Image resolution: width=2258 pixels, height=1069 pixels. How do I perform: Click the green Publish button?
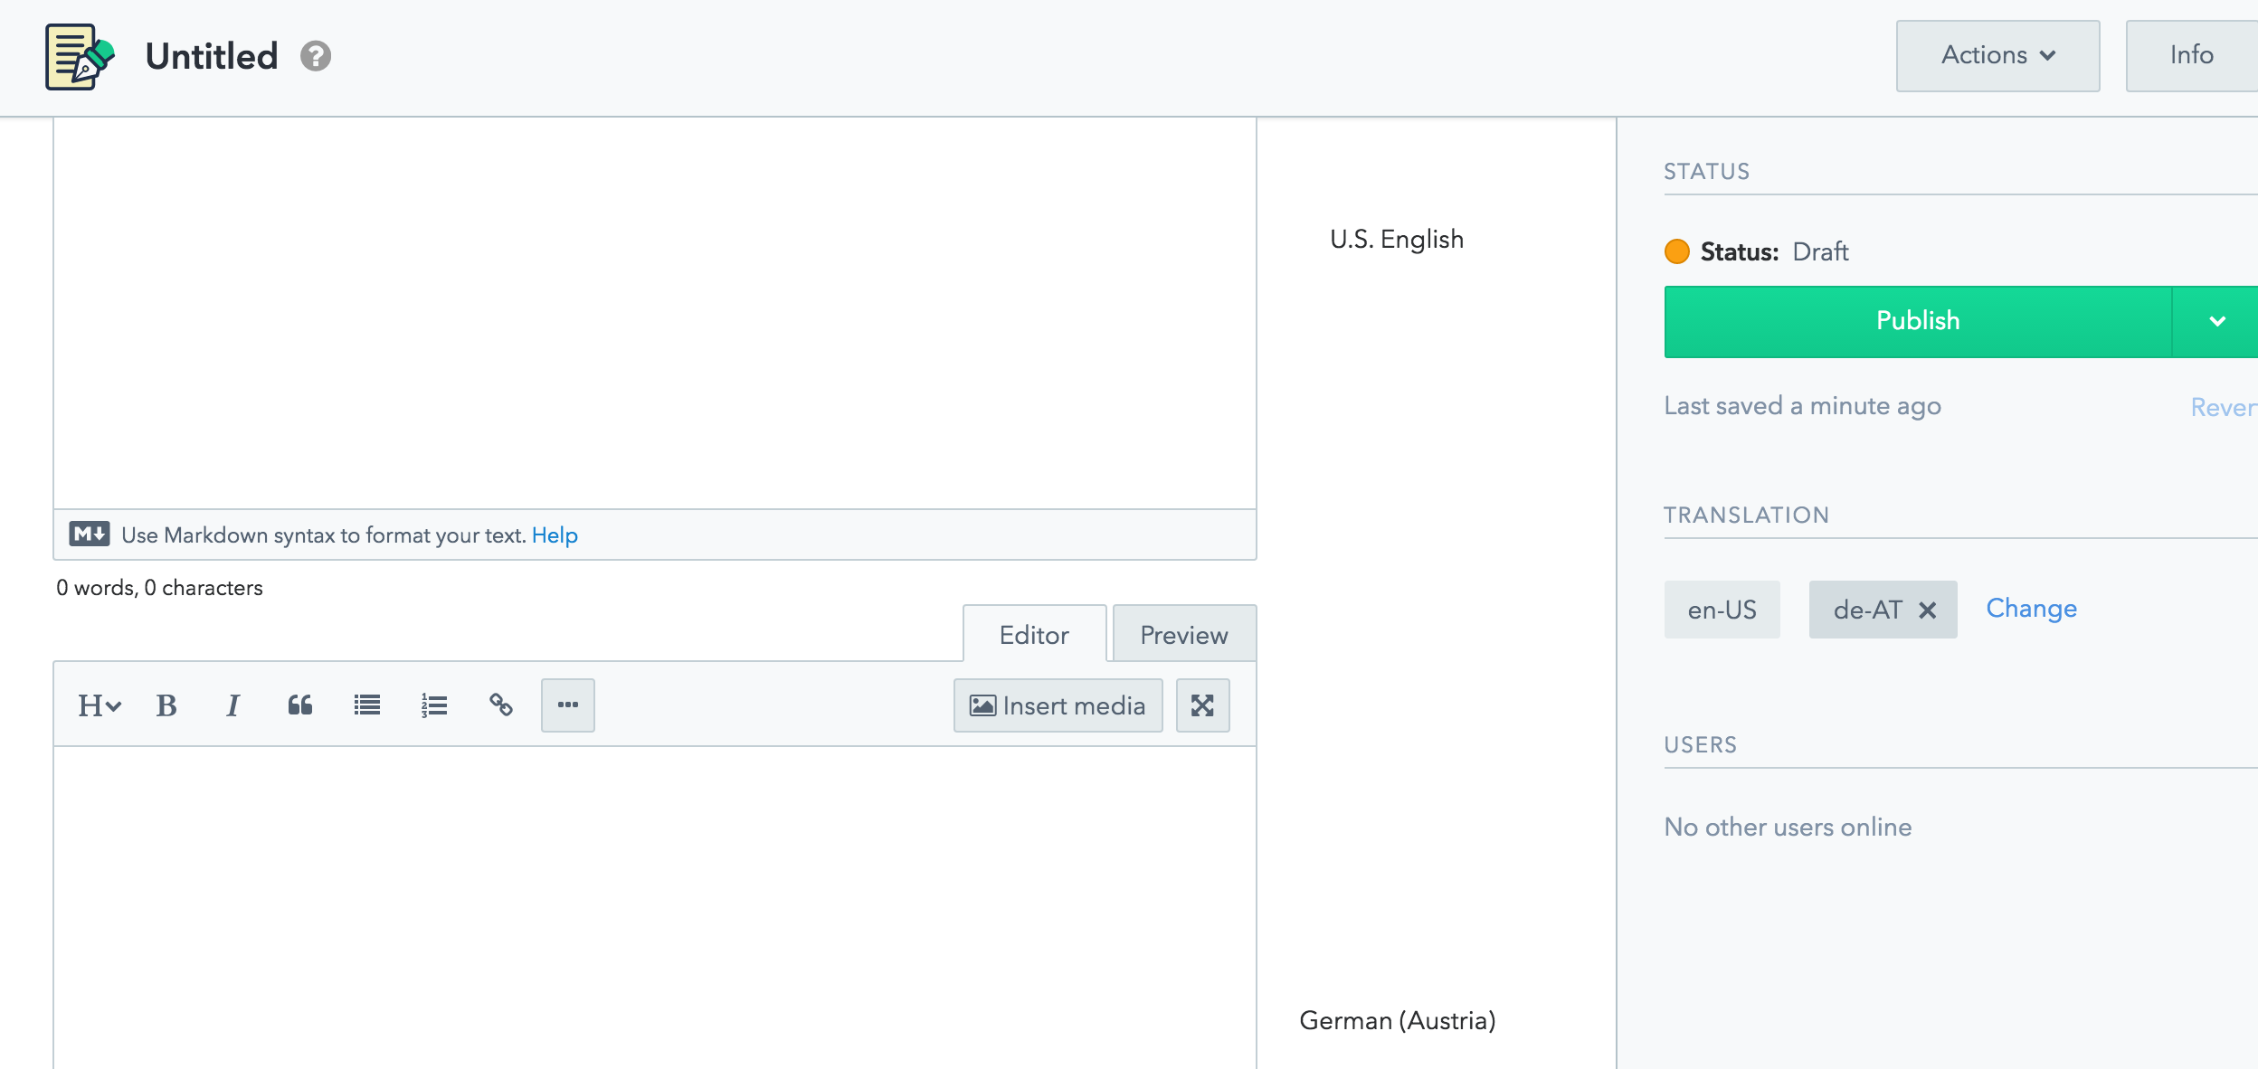(x=1917, y=321)
